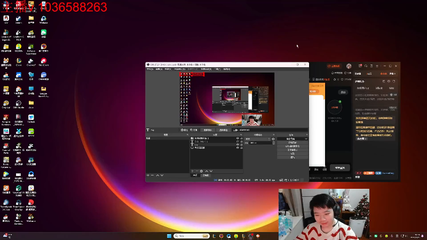The width and height of the screenshot is (427, 240).
Task: Adjust transition duration stepper arrows
Action: coord(273,142)
